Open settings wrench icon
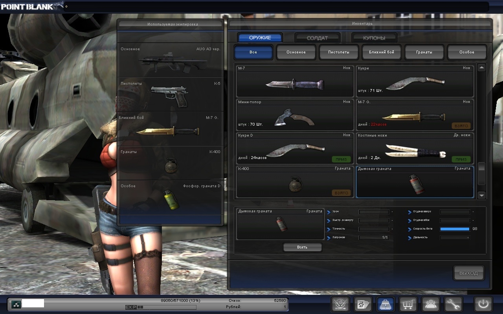Image resolution: width=503 pixels, height=314 pixels. point(453,304)
